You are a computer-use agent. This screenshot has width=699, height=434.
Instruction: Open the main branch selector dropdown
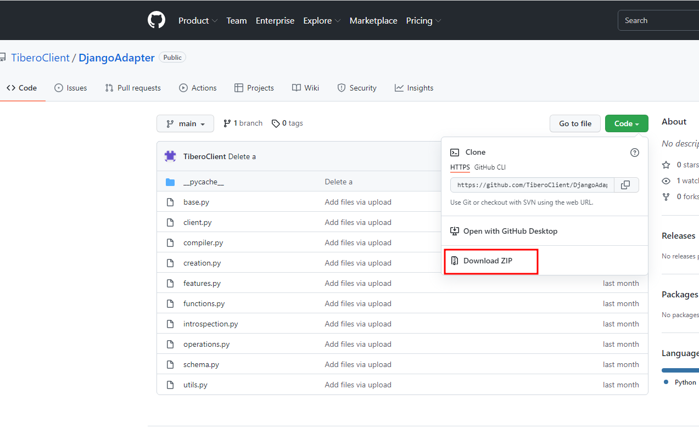point(185,123)
